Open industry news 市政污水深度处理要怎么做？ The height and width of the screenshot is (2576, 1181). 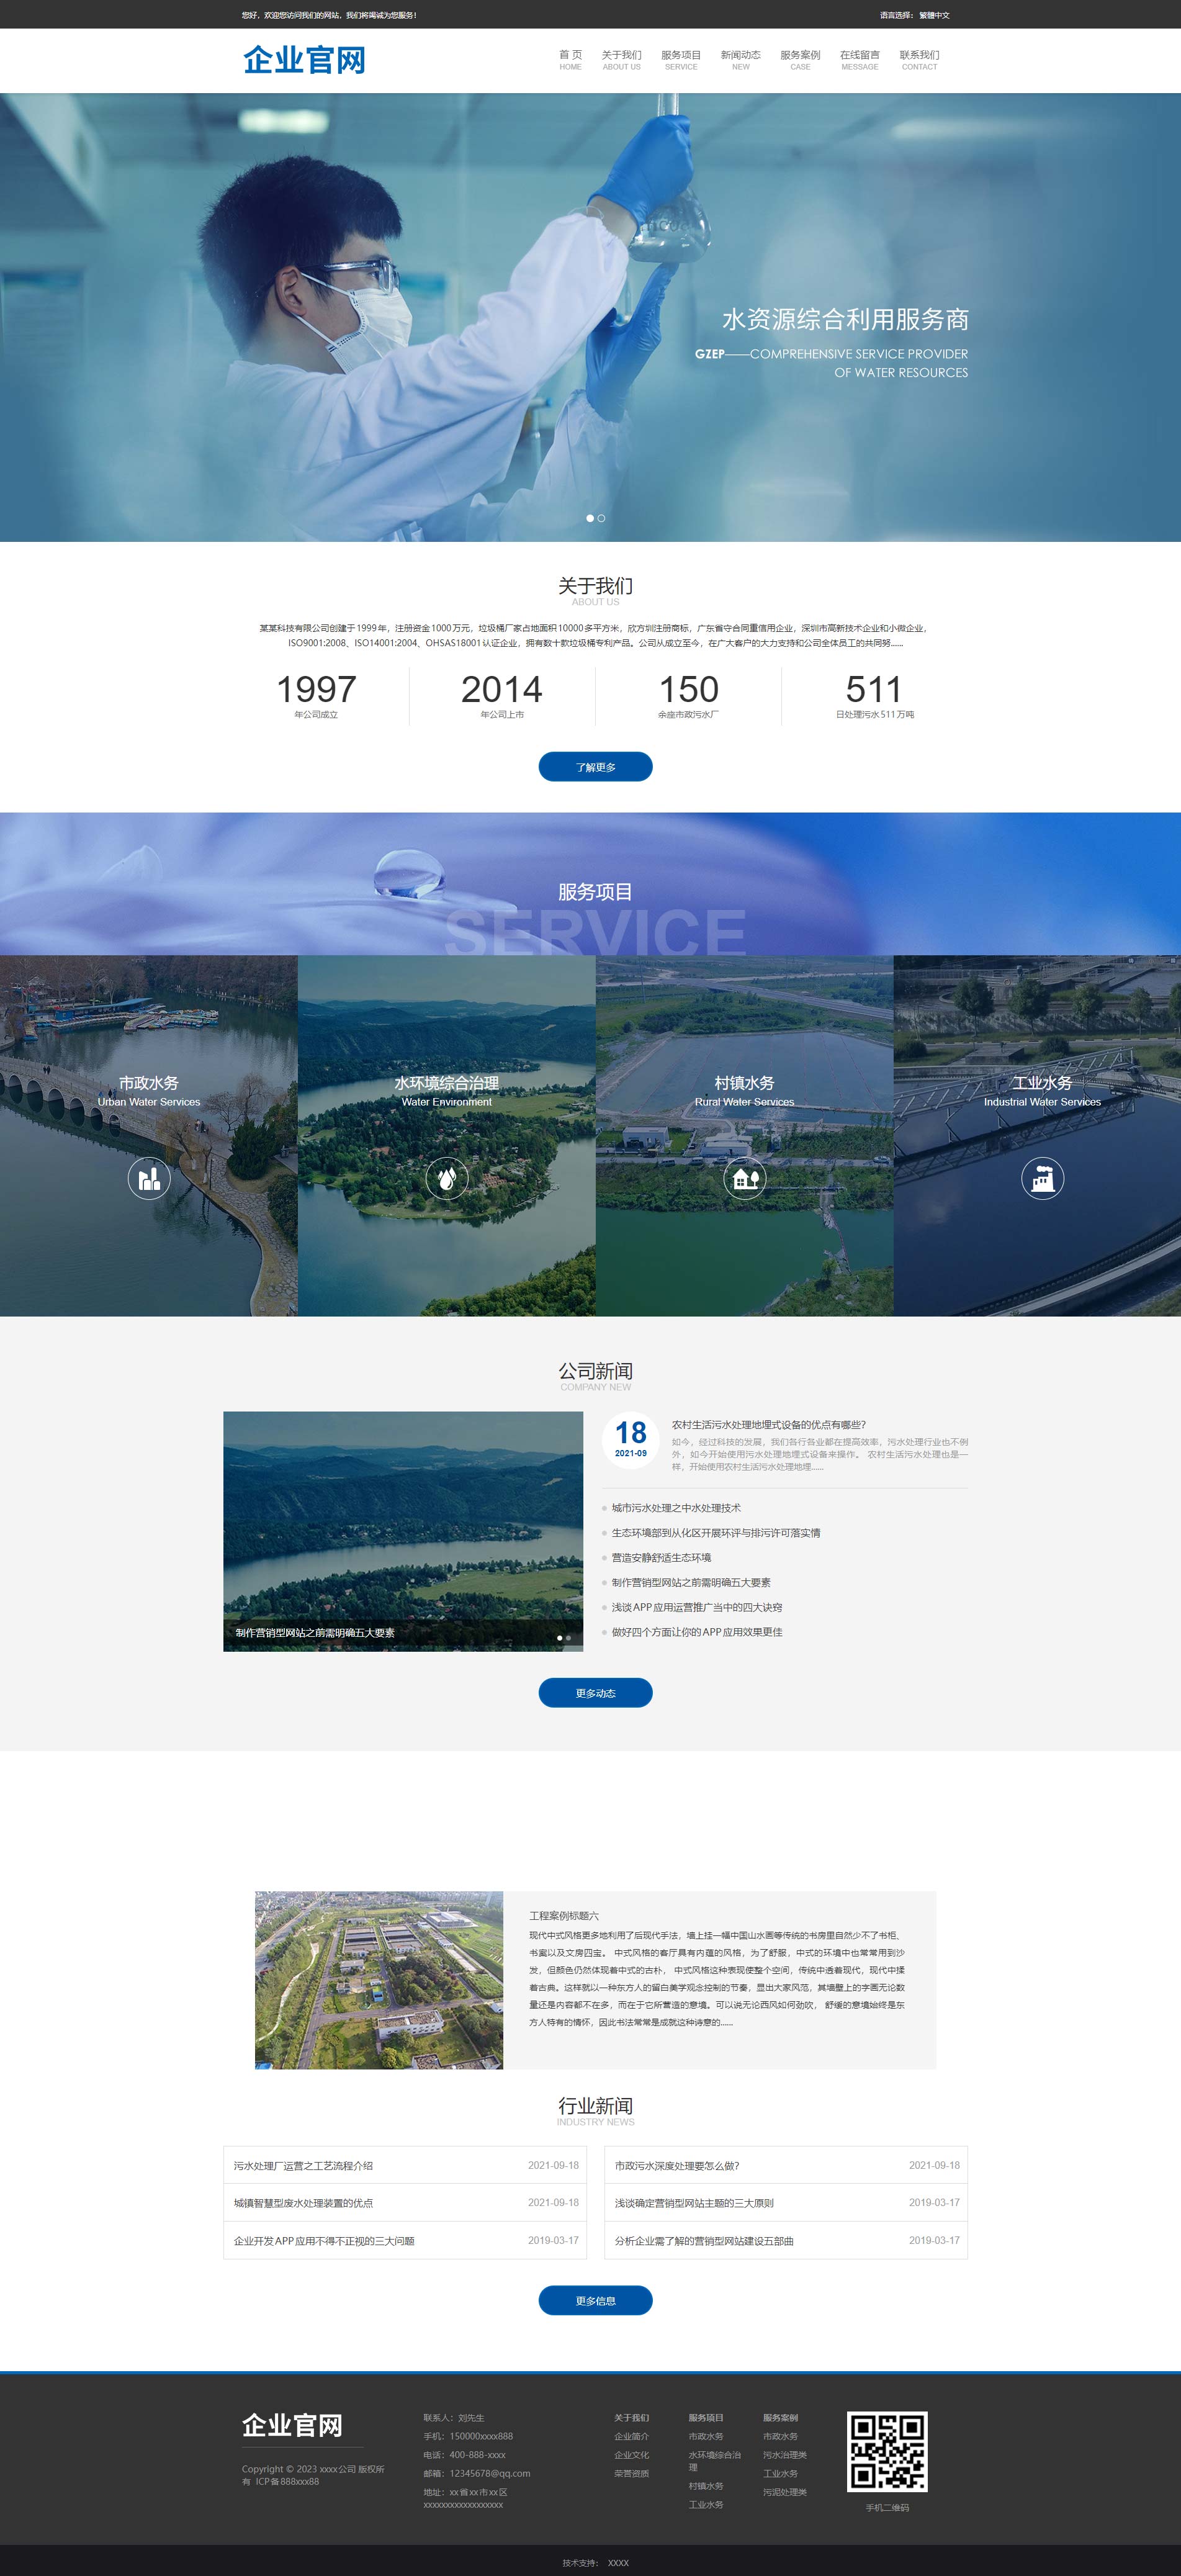[677, 2166]
